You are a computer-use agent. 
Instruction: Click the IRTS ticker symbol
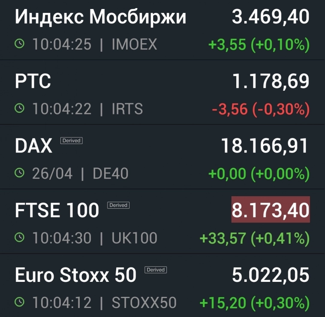pyautogui.click(x=127, y=109)
